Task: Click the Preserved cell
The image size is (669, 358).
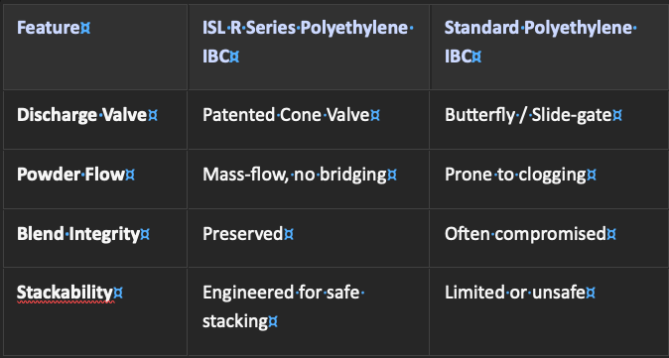Action: 309,238
